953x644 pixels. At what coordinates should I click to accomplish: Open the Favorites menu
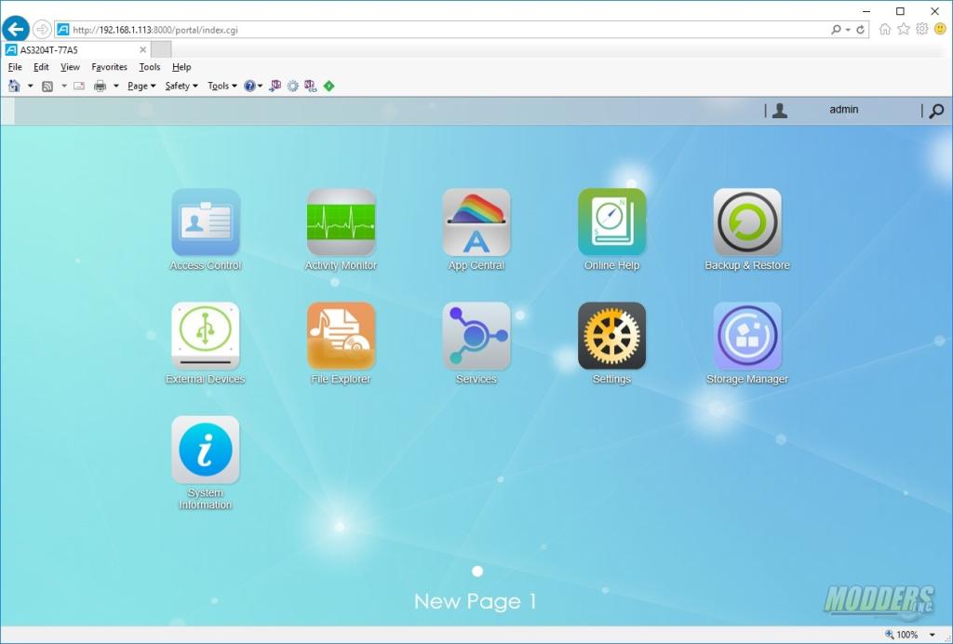click(x=110, y=67)
